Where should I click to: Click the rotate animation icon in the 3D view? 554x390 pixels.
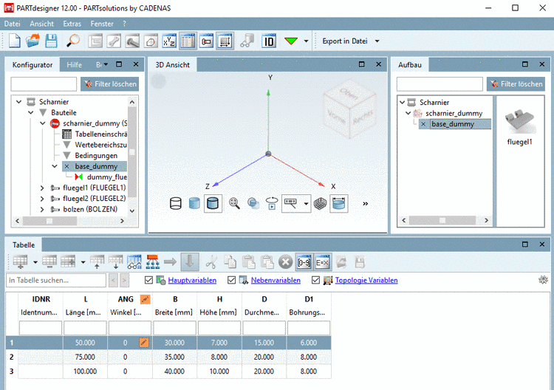click(272, 203)
